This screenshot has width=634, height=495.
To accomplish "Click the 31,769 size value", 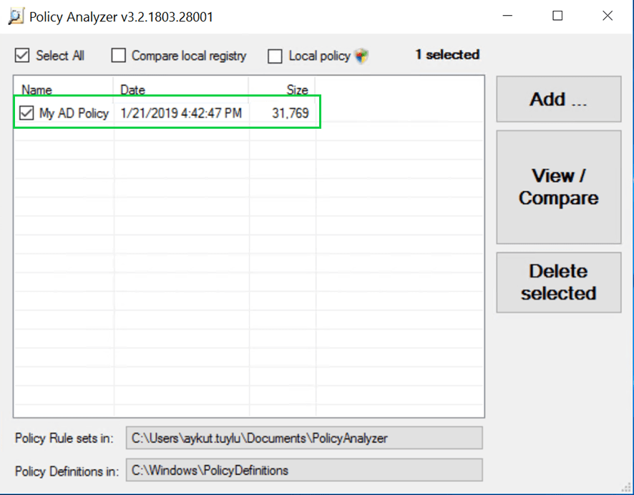I will tap(290, 113).
